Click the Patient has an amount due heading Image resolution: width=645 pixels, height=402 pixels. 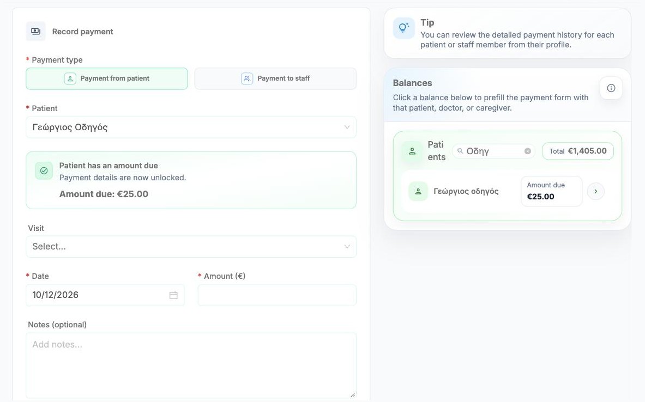tap(108, 166)
